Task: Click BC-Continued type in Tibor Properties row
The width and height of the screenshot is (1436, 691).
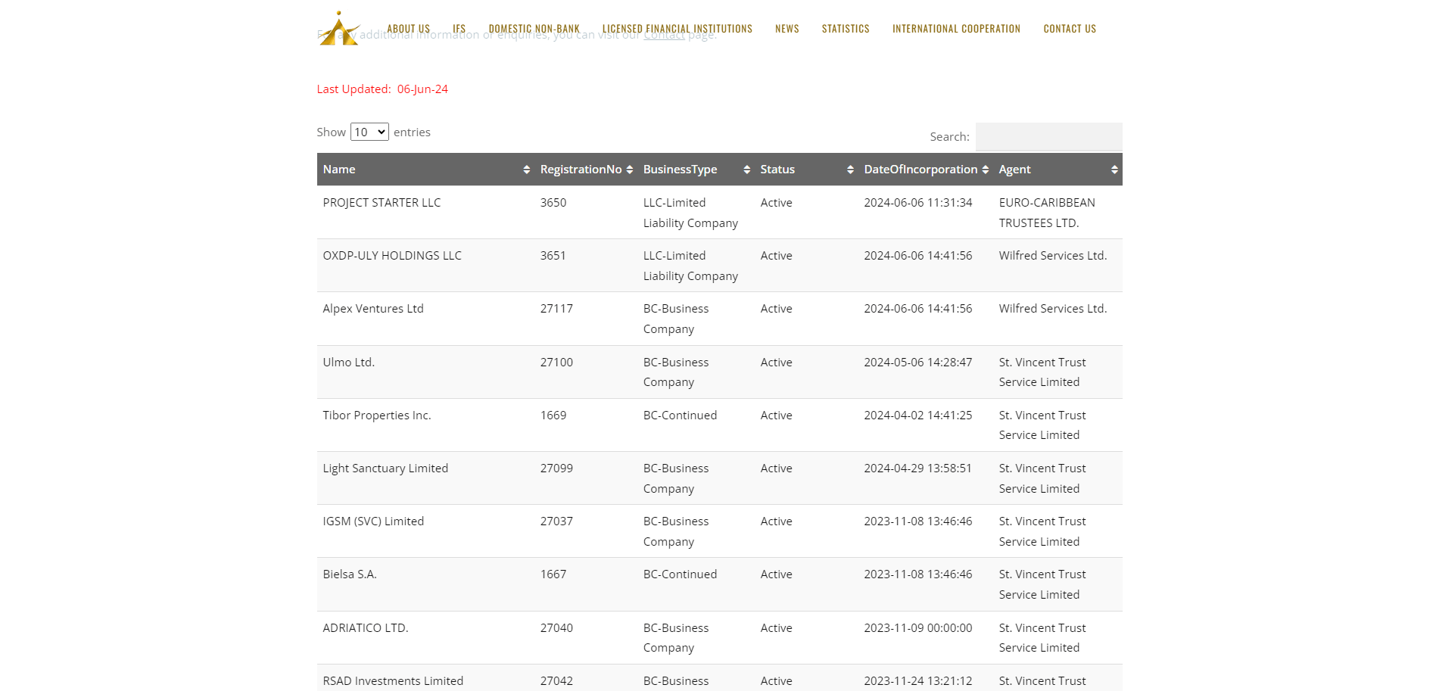Action: [x=680, y=416]
